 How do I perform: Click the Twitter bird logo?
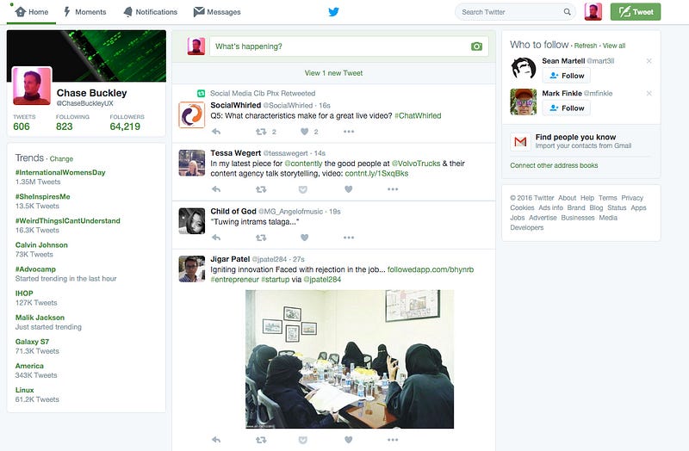(x=333, y=12)
